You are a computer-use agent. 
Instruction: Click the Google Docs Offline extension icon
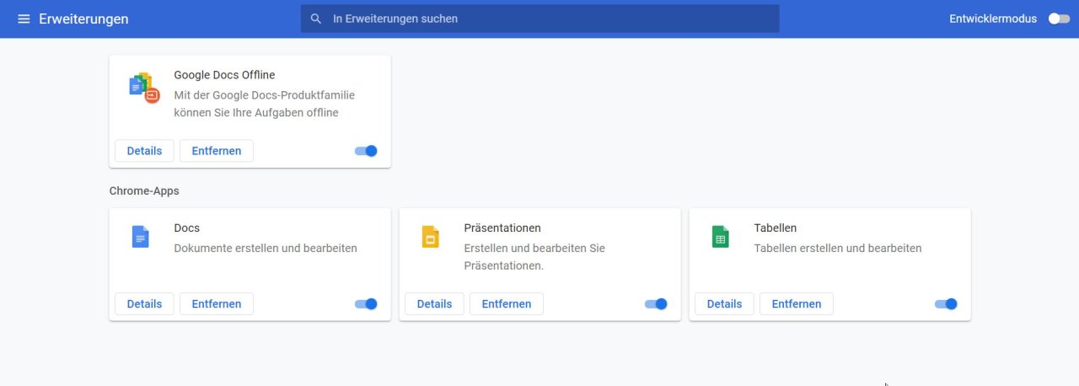tap(144, 88)
